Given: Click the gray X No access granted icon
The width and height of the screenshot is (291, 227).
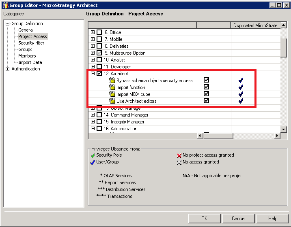Looking at the screenshot, I should coord(179,162).
